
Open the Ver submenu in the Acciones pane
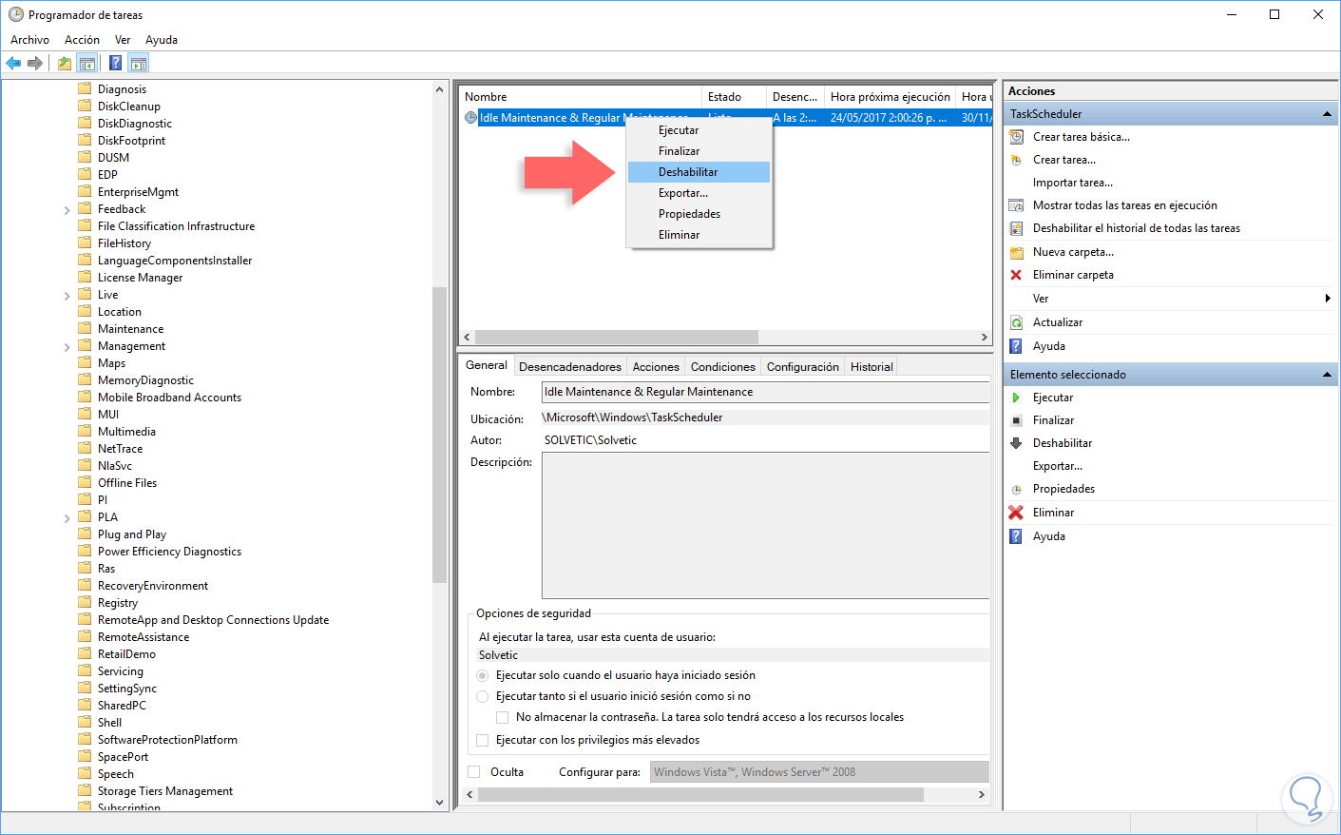click(1171, 299)
